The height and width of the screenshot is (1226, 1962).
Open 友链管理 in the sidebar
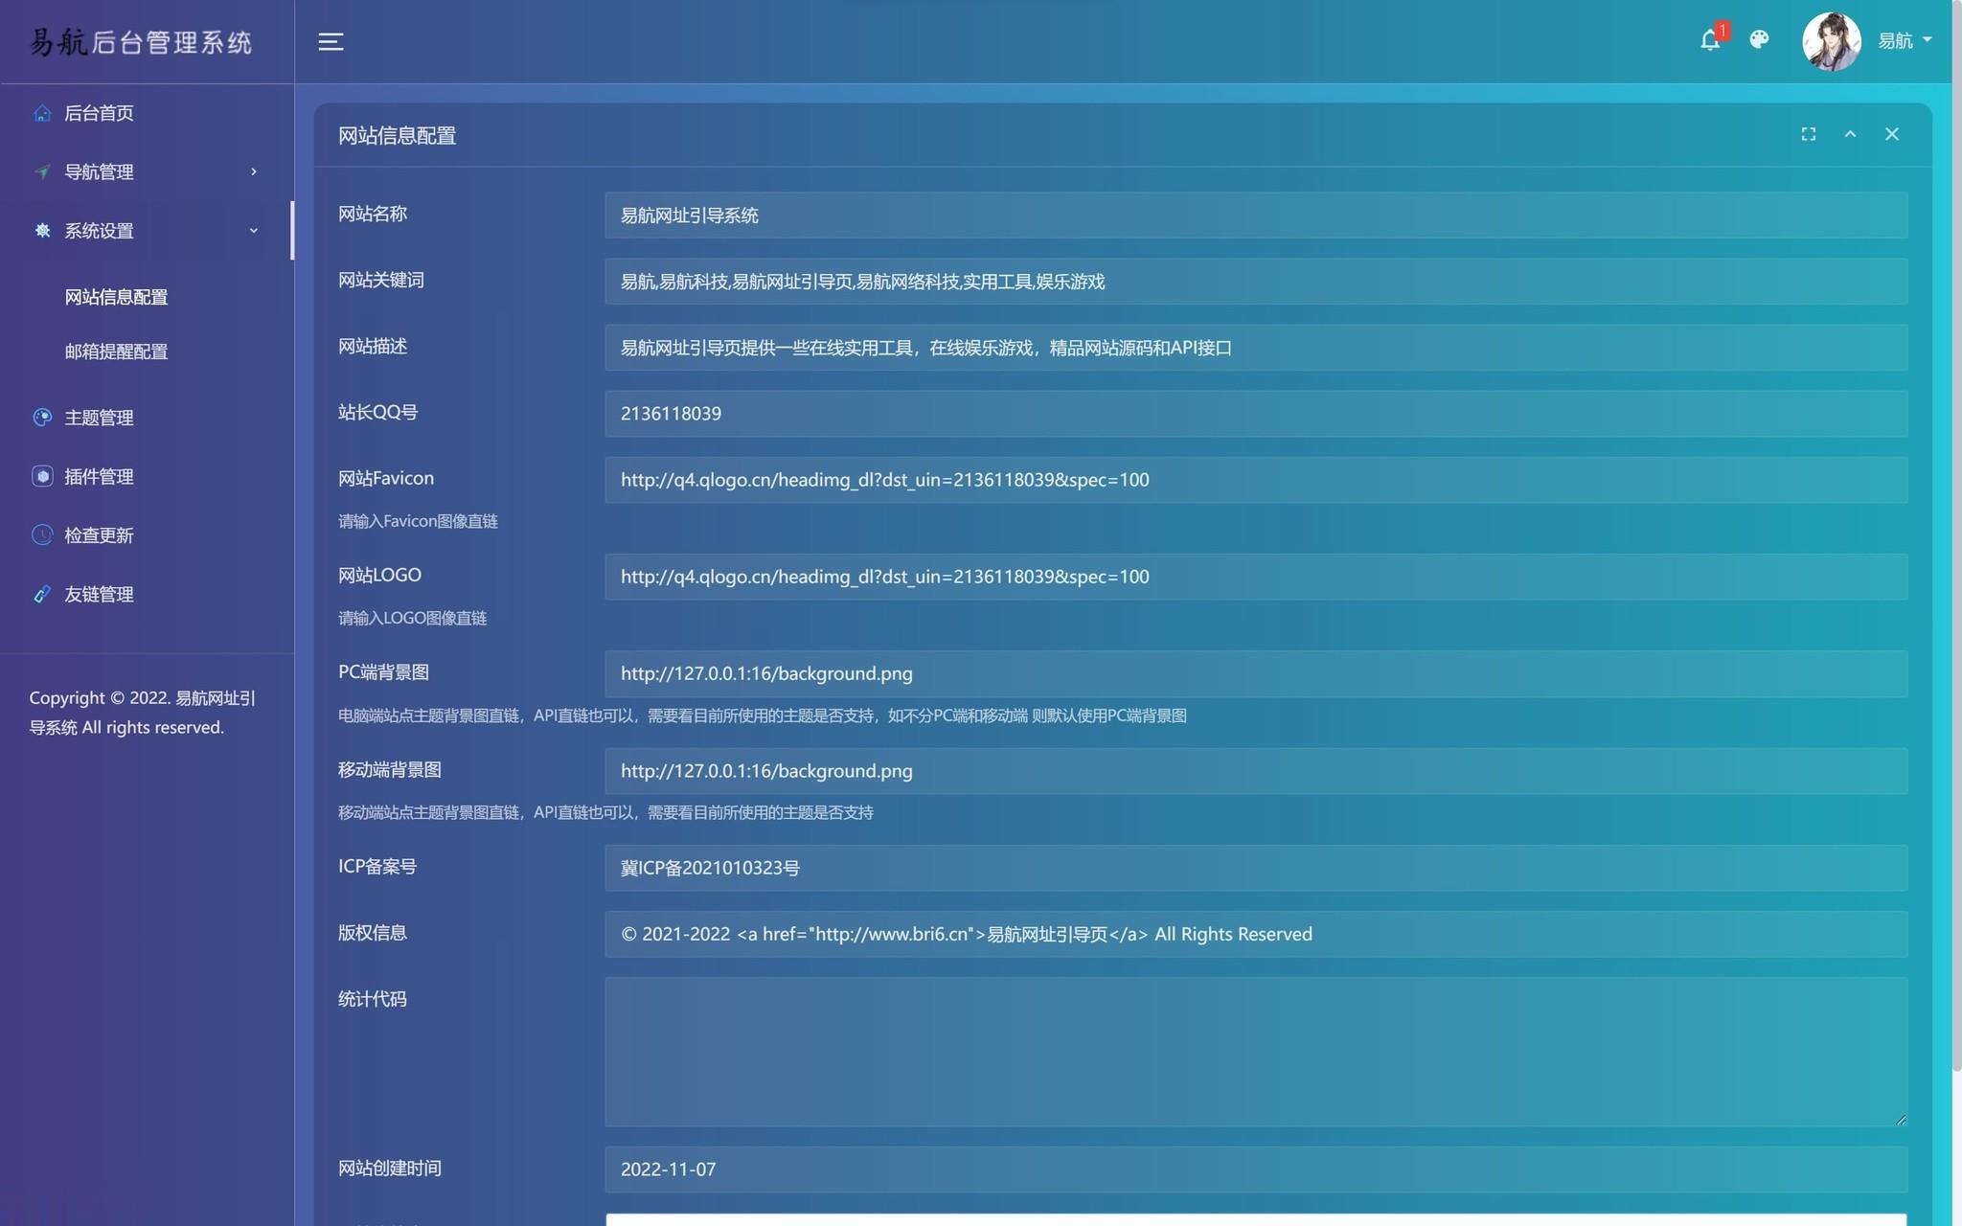tap(99, 594)
